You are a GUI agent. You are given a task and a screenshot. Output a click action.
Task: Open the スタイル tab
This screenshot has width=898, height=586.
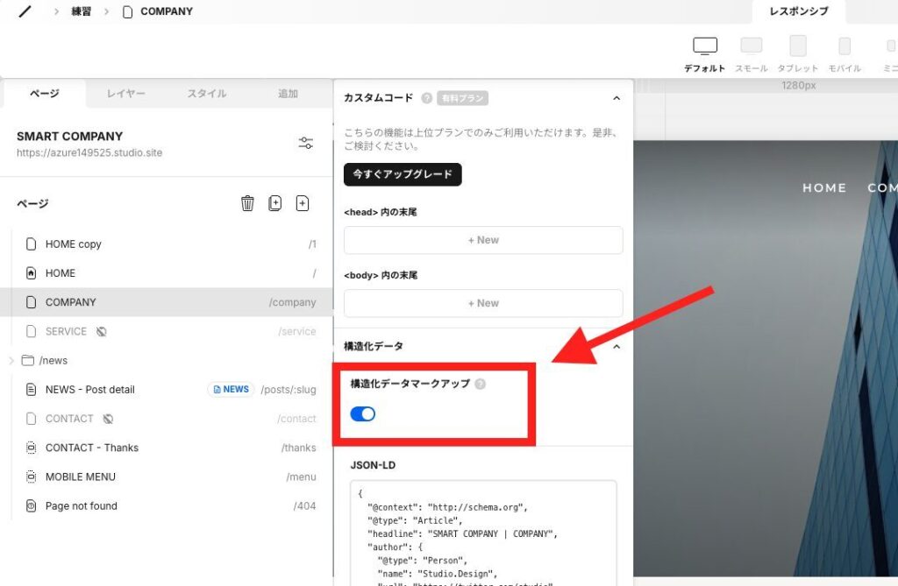click(x=207, y=94)
